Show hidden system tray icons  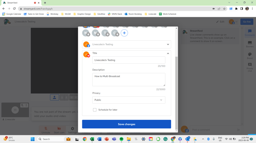click(x=203, y=139)
